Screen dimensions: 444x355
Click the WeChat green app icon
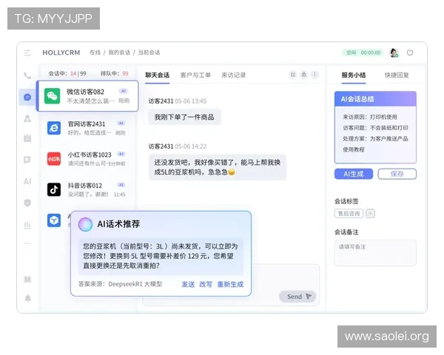point(53,96)
